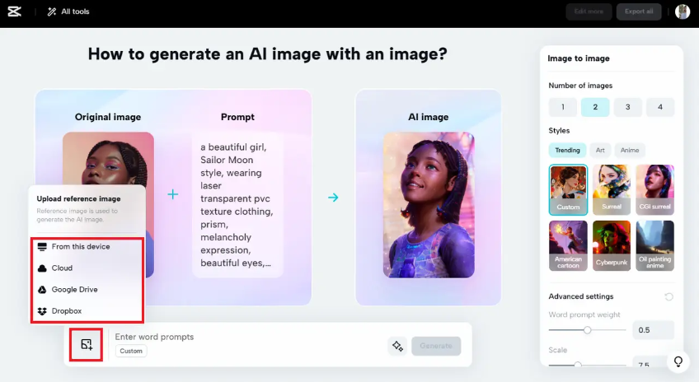The image size is (699, 382).
Task: Click the Word prompt weight value 0.5 field
Action: point(653,330)
